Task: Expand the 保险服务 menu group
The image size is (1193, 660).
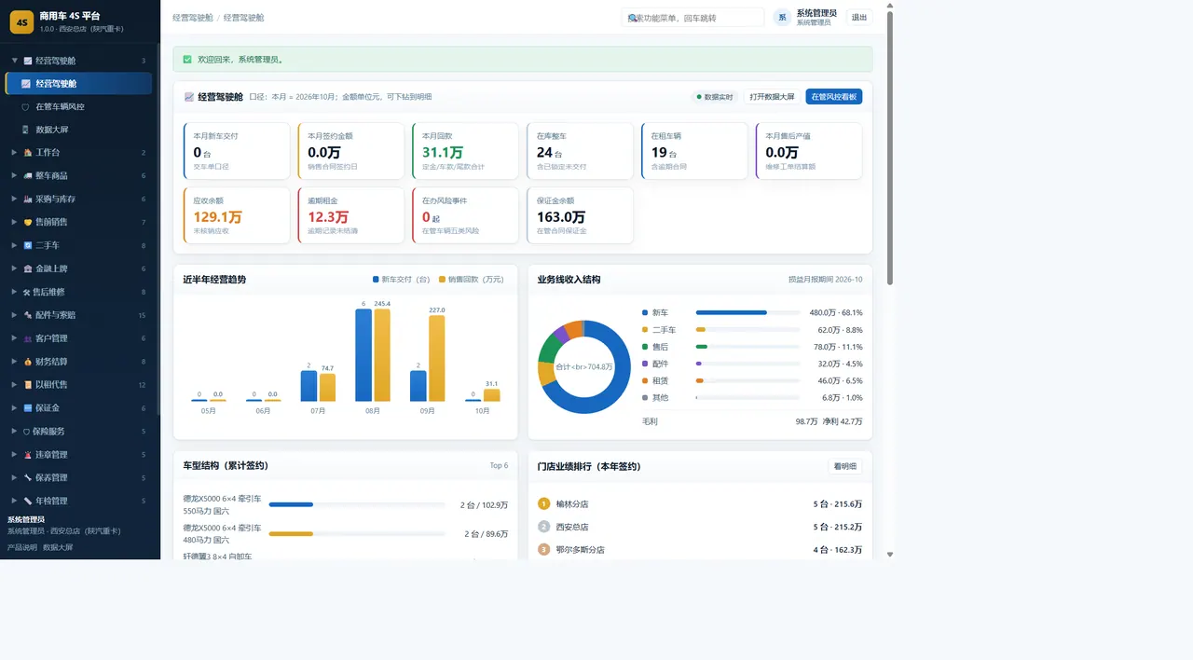Action: click(14, 431)
